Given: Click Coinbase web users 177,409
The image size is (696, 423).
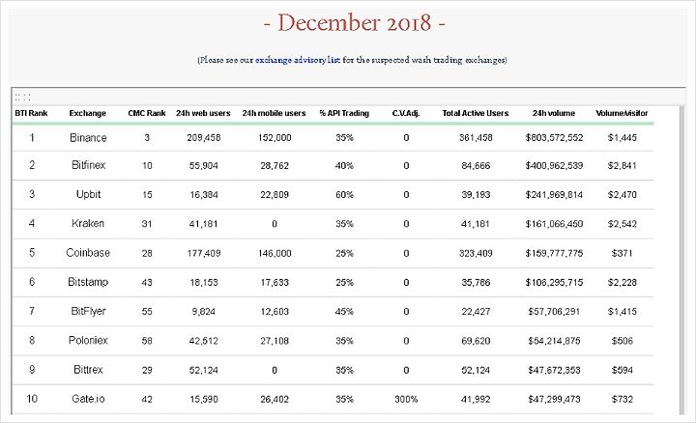Looking at the screenshot, I should (x=203, y=253).
